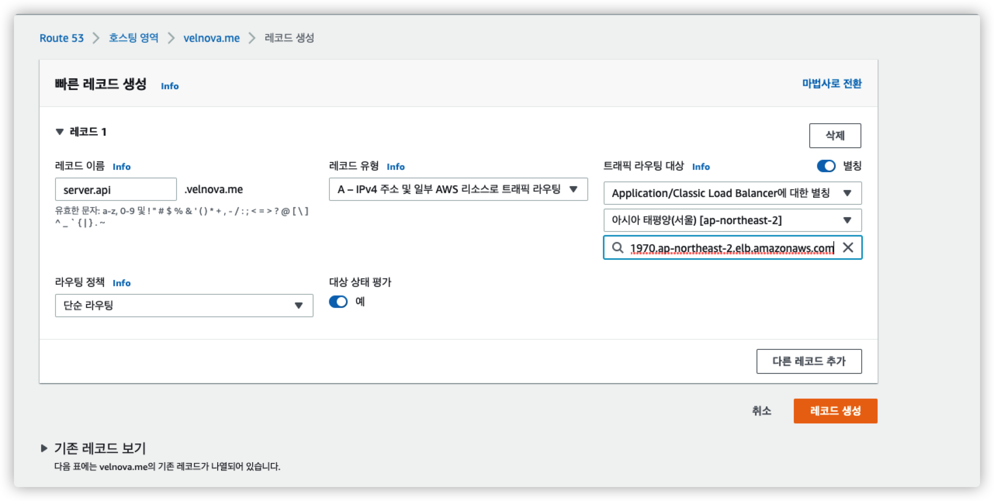Click the 삭제 button
Viewport: 994px width, 501px height.
[835, 136]
